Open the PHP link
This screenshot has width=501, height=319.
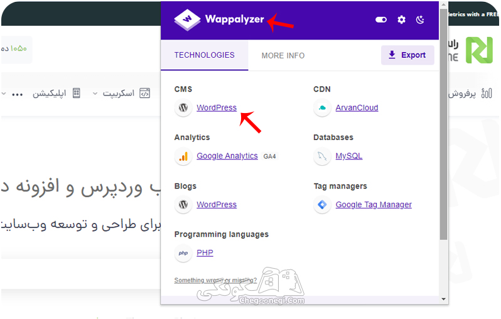205,253
